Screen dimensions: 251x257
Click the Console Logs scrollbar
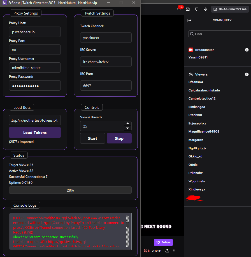[127, 231]
